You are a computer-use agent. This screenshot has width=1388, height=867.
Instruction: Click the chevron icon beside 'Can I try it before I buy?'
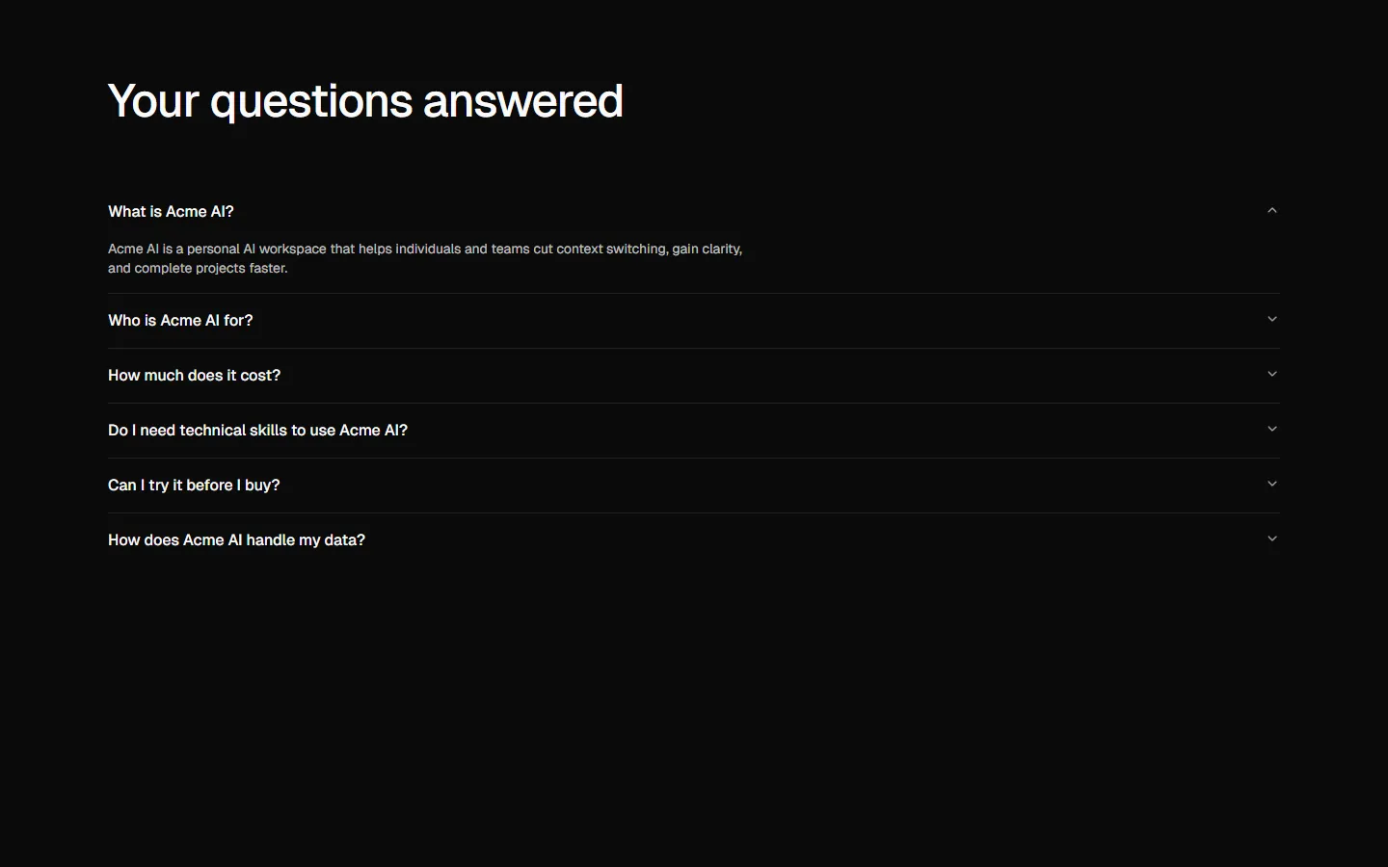click(1271, 483)
